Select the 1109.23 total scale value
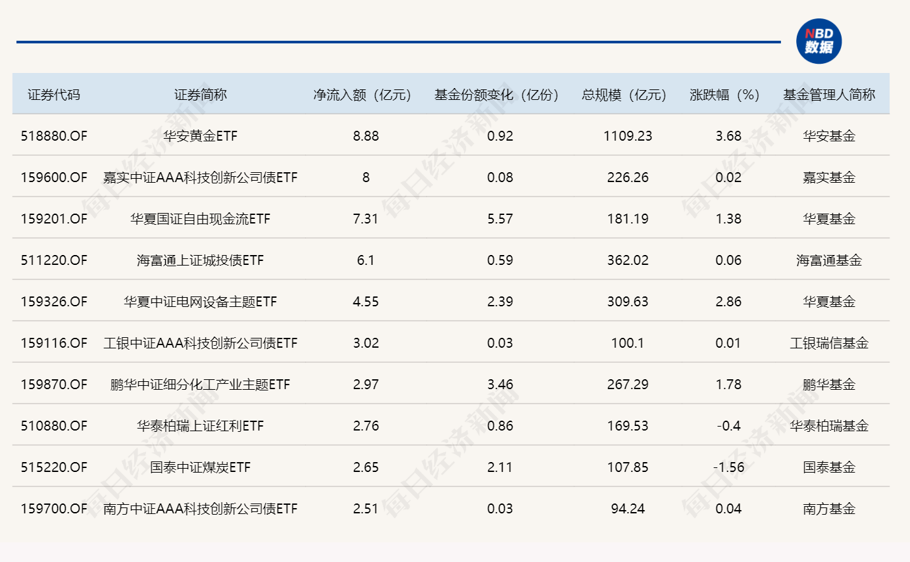The image size is (910, 562). tap(628, 136)
